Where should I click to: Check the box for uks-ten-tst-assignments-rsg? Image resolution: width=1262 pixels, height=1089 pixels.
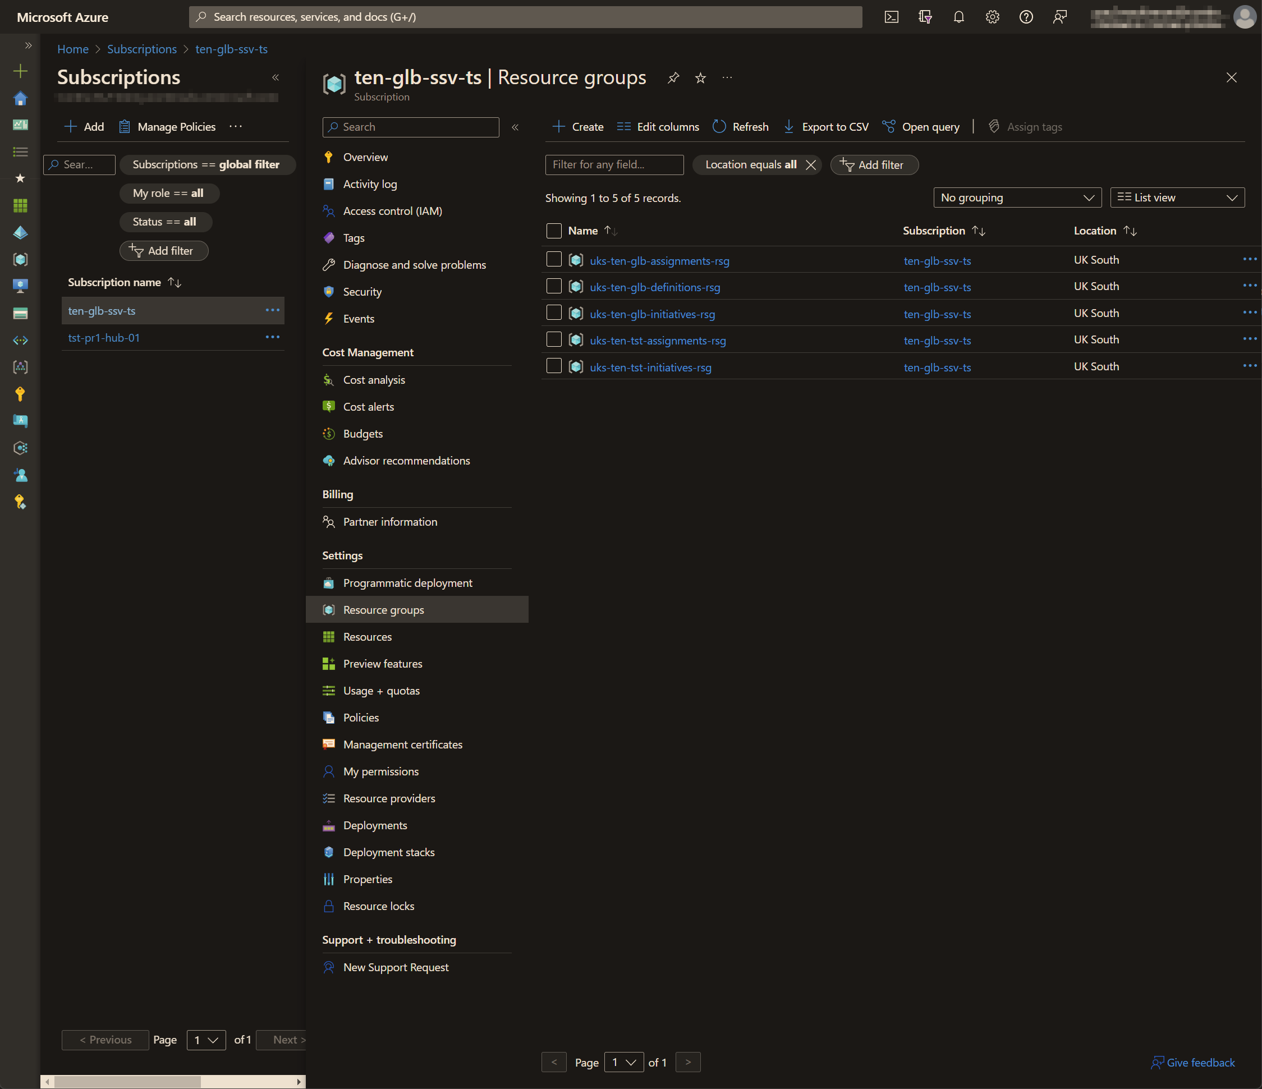(x=554, y=339)
